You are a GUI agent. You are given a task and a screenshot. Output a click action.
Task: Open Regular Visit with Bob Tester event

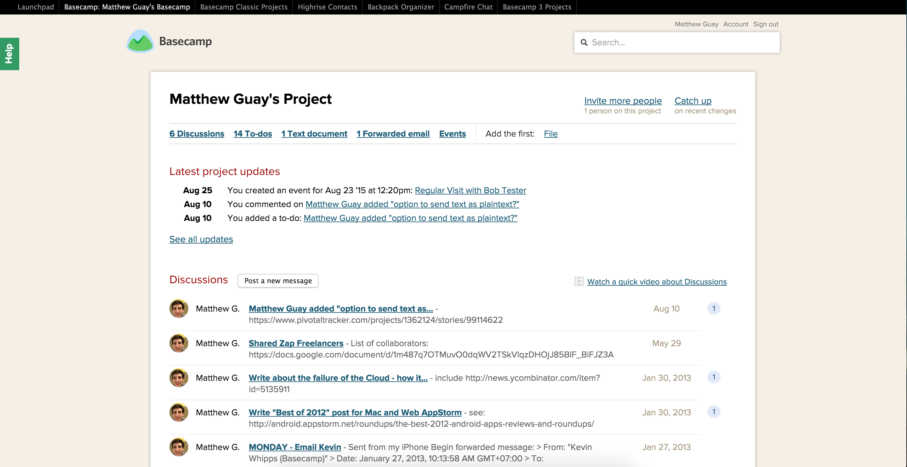click(471, 190)
